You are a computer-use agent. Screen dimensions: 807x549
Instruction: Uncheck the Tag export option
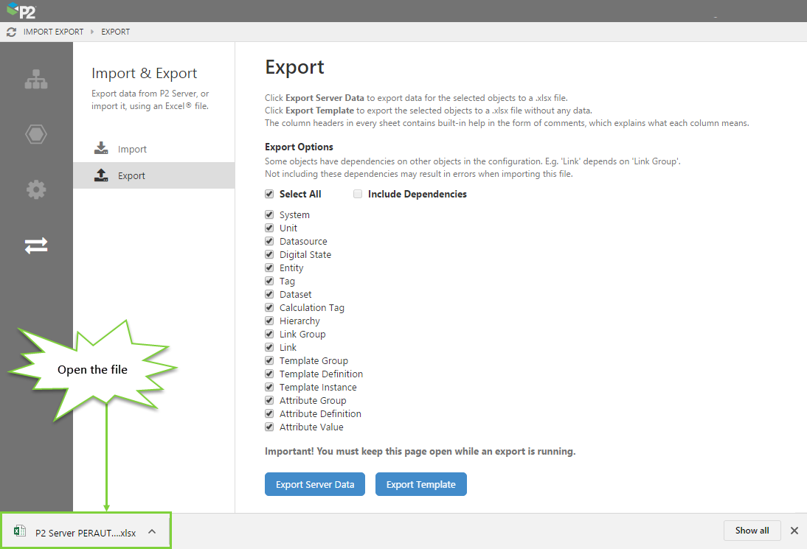(x=269, y=281)
